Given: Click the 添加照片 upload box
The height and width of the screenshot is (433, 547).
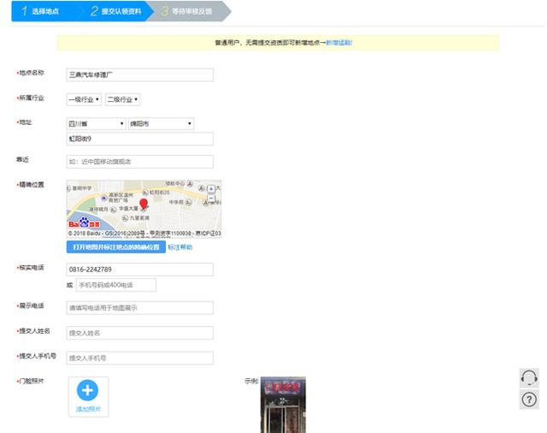Looking at the screenshot, I should (88, 397).
